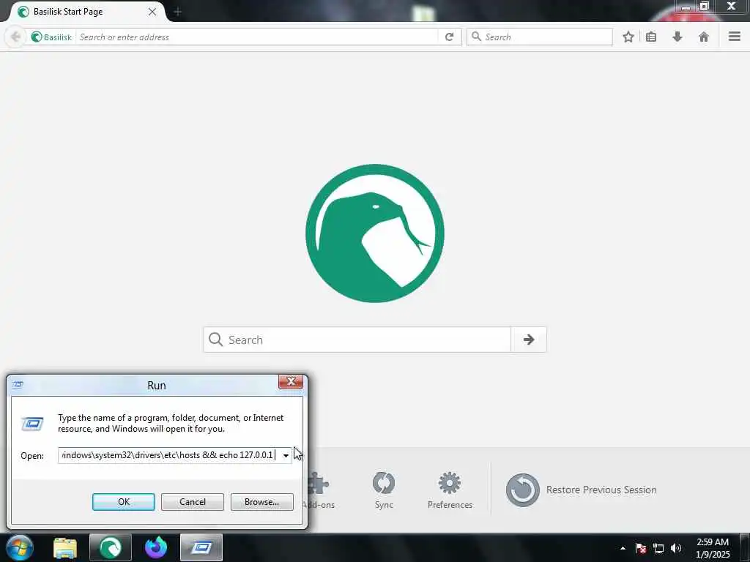Close the Run dialog with X
This screenshot has width=750, height=562.
coord(290,381)
